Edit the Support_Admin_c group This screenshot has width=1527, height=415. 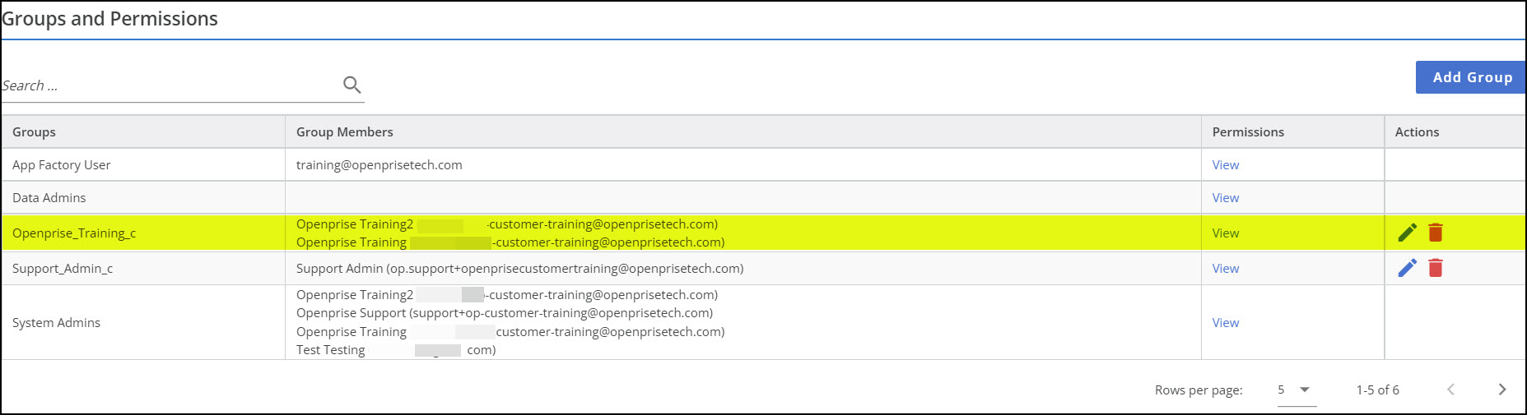(1407, 268)
